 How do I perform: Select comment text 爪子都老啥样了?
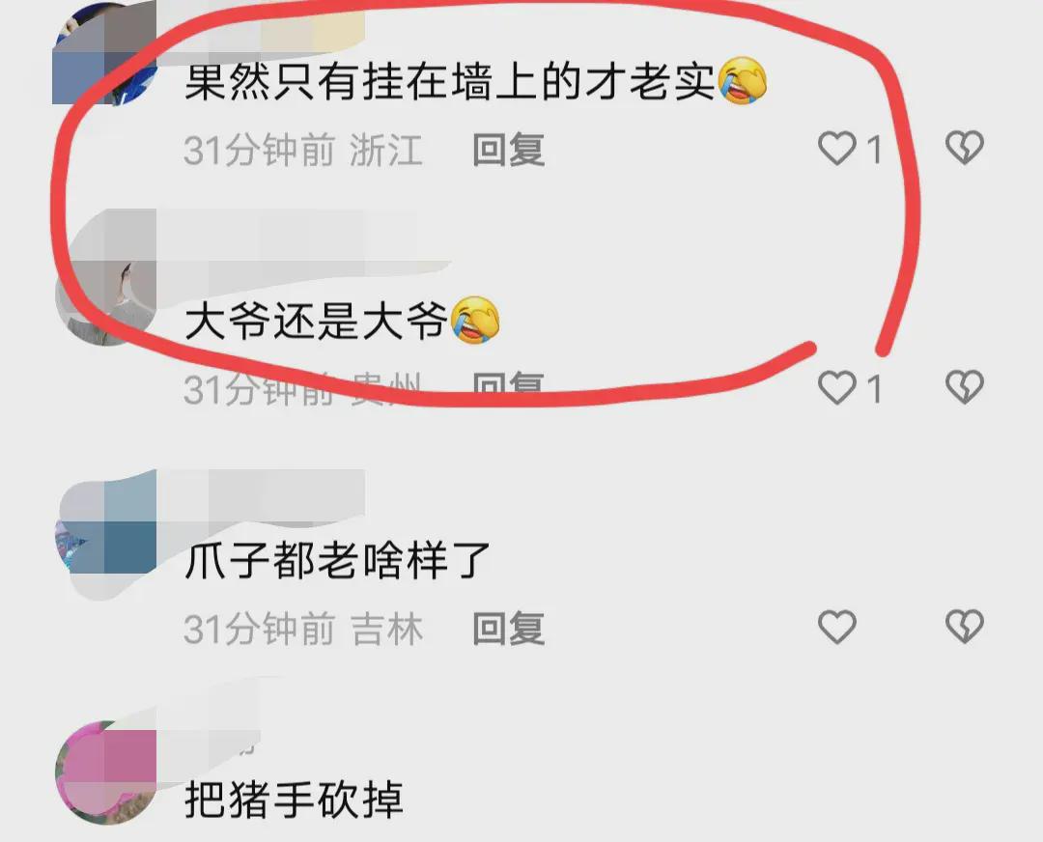tap(337, 560)
